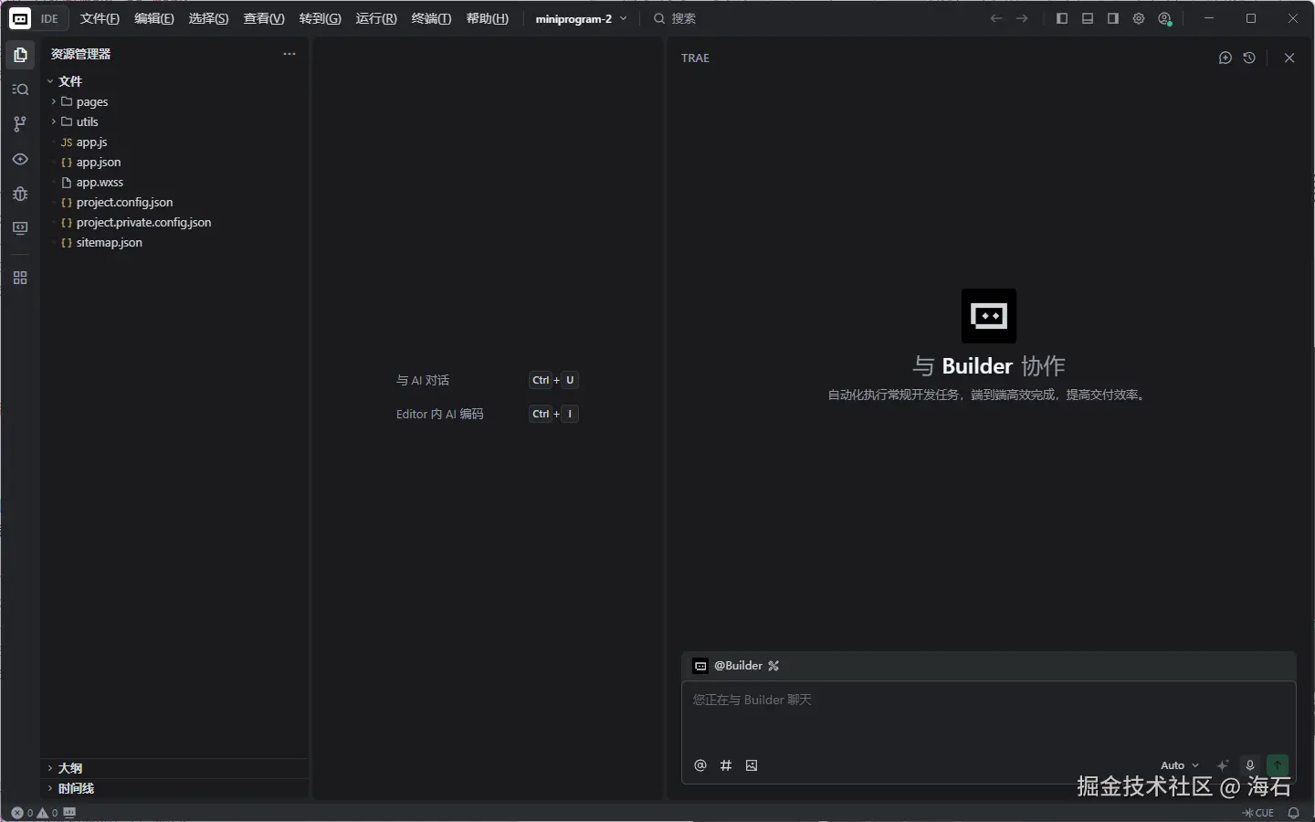Open the Auto model dropdown

(x=1180, y=765)
